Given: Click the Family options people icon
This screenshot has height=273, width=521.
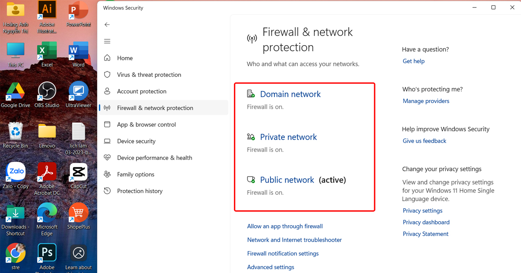Looking at the screenshot, I should pos(107,174).
